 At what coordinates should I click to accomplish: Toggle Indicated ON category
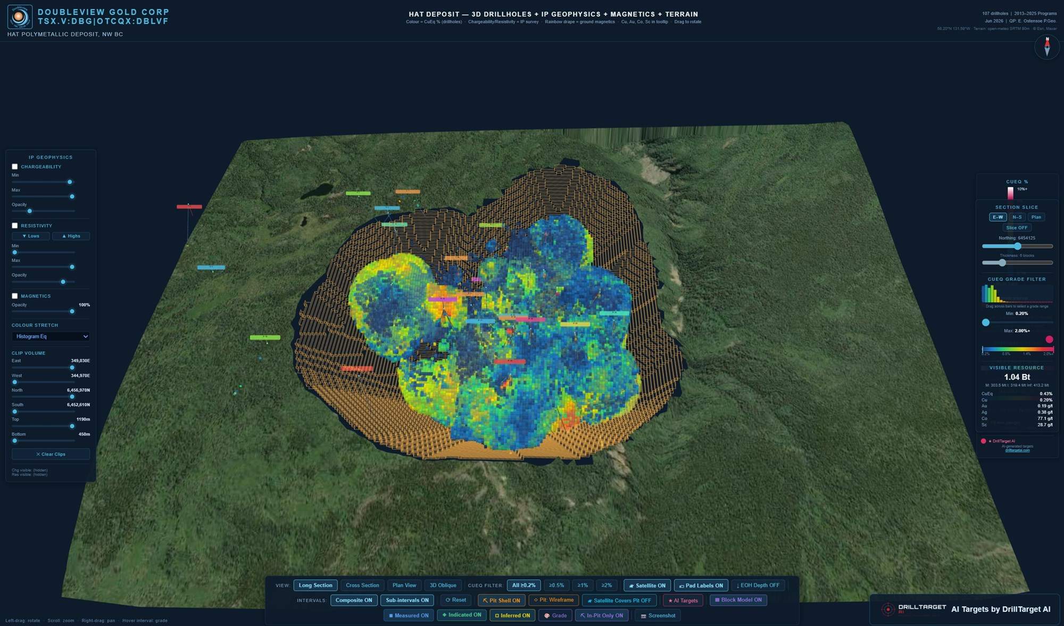(x=461, y=615)
